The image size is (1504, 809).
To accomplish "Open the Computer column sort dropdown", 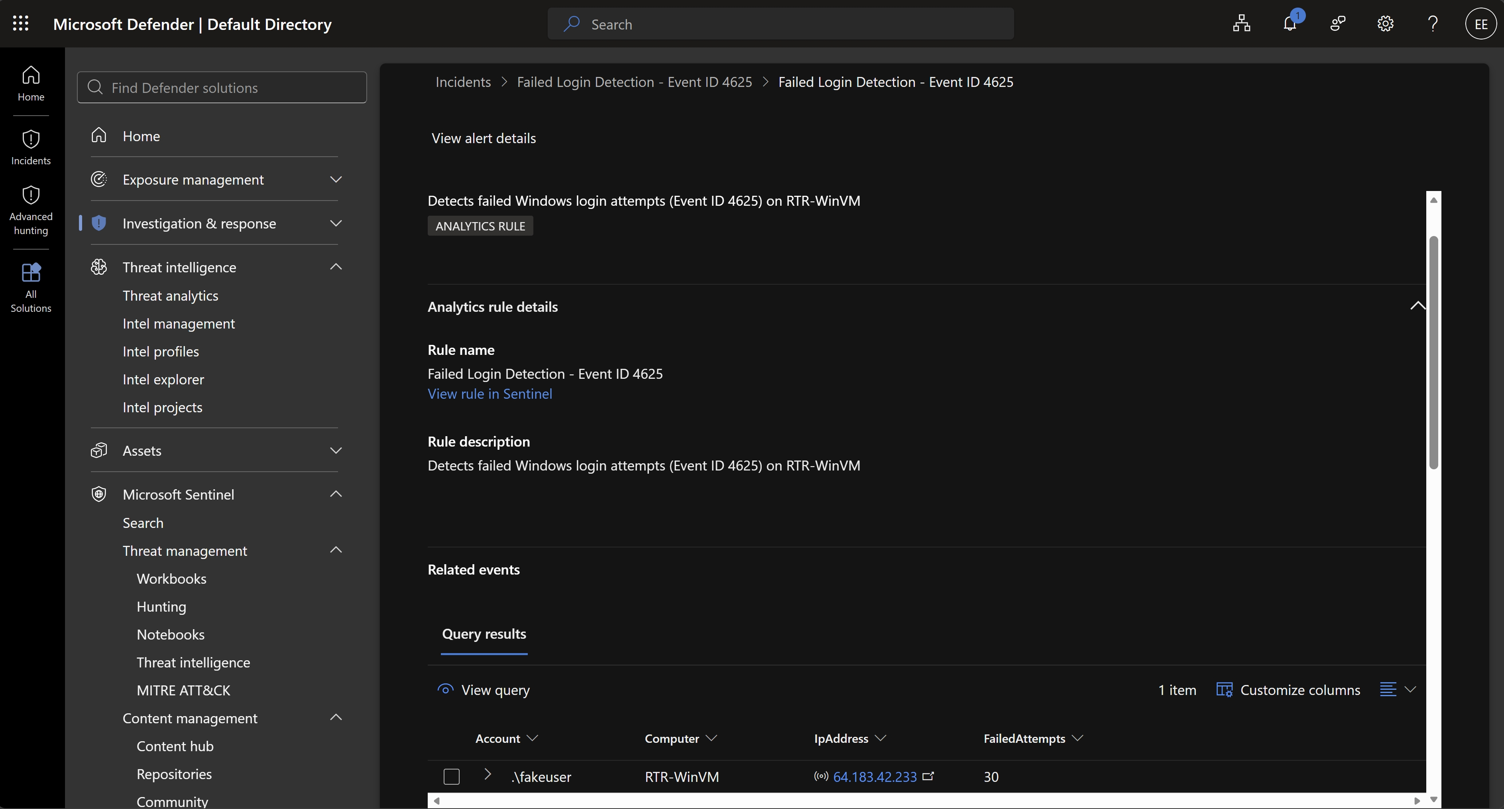I will 711,738.
